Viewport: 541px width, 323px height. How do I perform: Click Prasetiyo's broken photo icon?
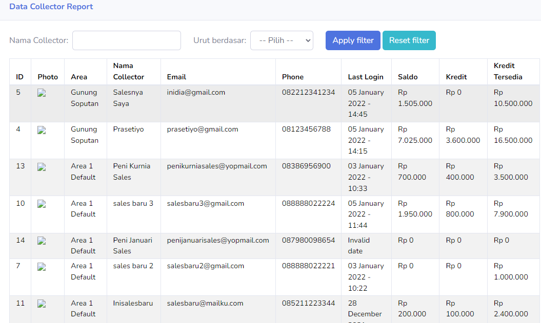(42, 130)
